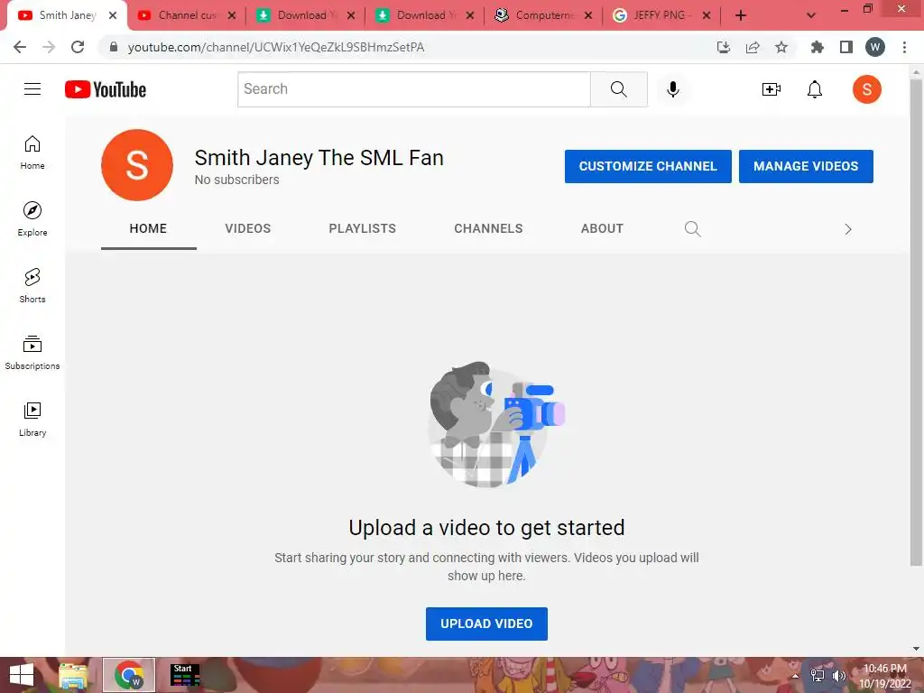Click the page vertical scrollbar
924x693 pixels.
pos(917,323)
